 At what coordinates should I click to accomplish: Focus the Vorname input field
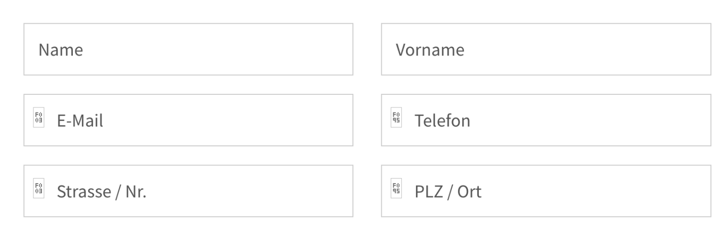click(x=546, y=49)
